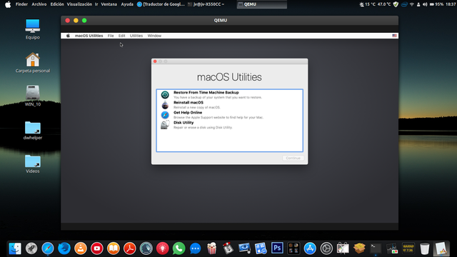Viewport: 457px width, 257px height.
Task: Select the Reinstall macOS installer icon
Action: (165, 105)
